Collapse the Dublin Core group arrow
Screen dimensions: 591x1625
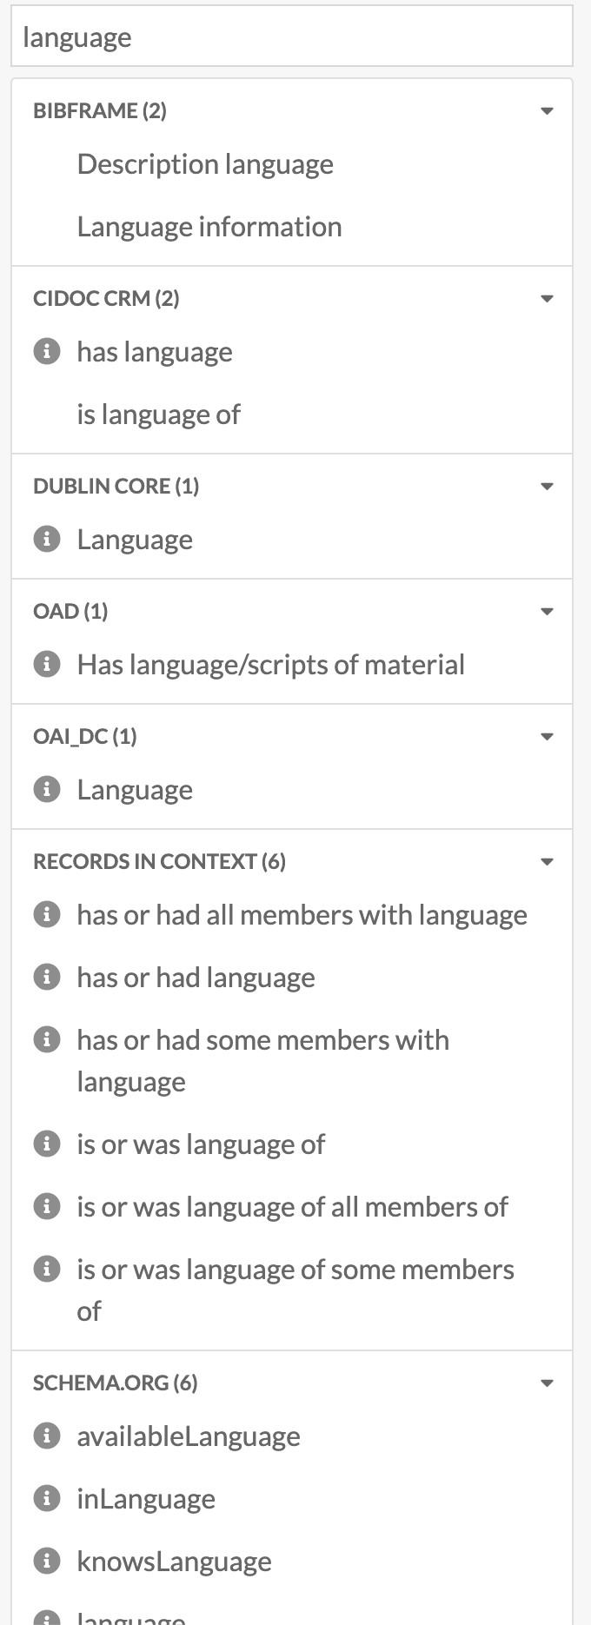pyautogui.click(x=547, y=487)
